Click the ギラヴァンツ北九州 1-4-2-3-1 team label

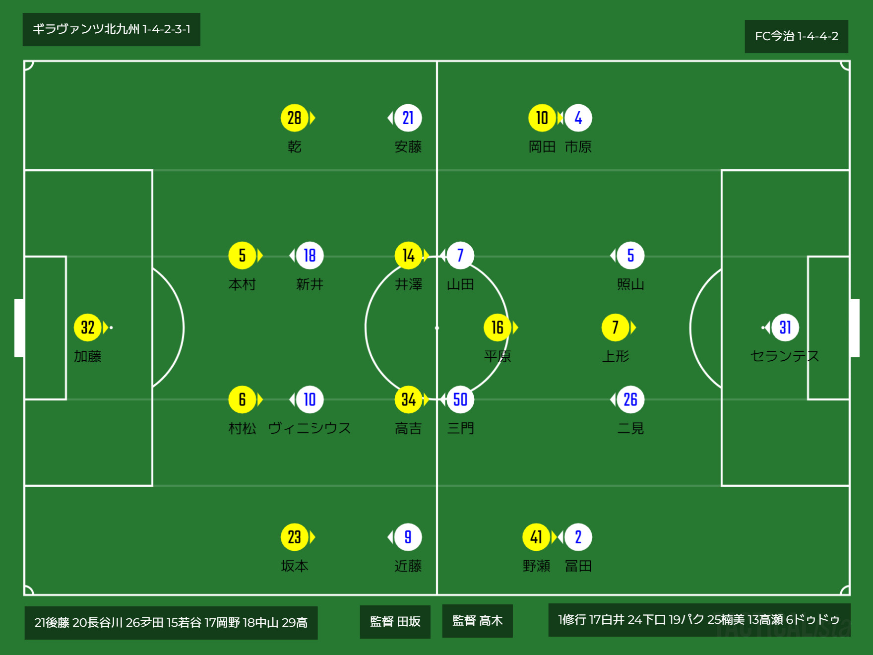pyautogui.click(x=112, y=29)
